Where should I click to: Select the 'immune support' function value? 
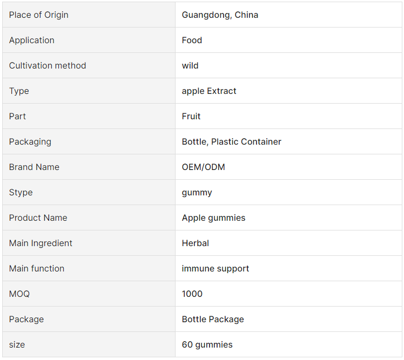pyautogui.click(x=215, y=269)
